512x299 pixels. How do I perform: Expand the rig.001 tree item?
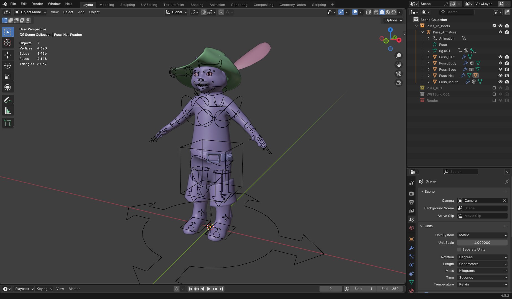[x=429, y=51]
